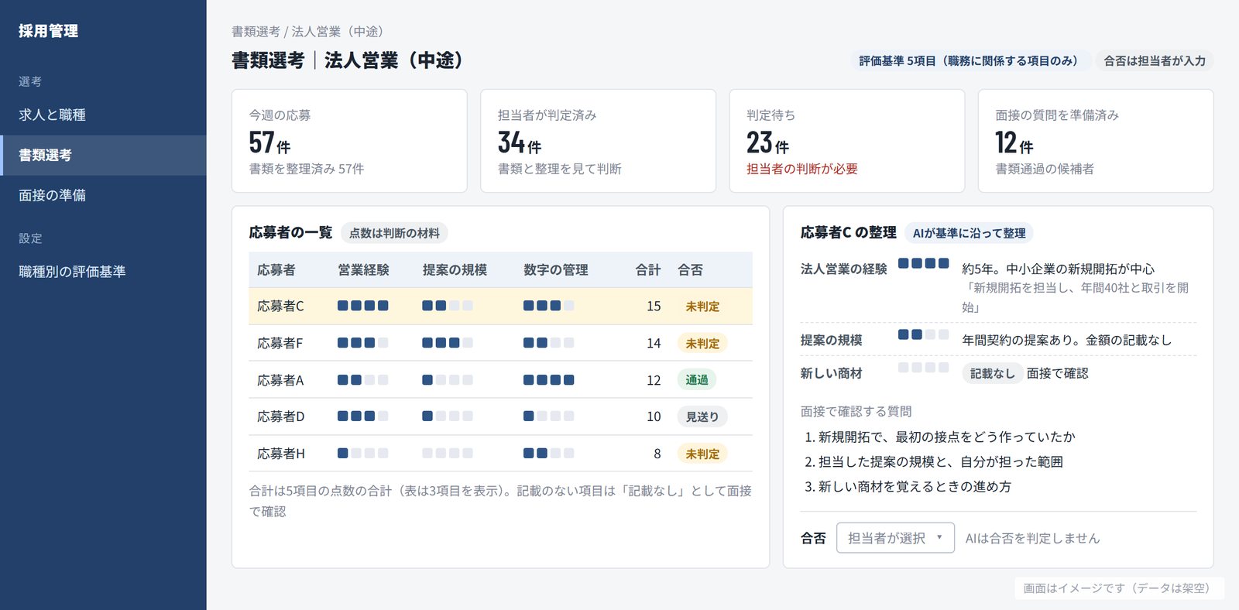Click the 年間契約の提案あり summary text

(x=1066, y=340)
